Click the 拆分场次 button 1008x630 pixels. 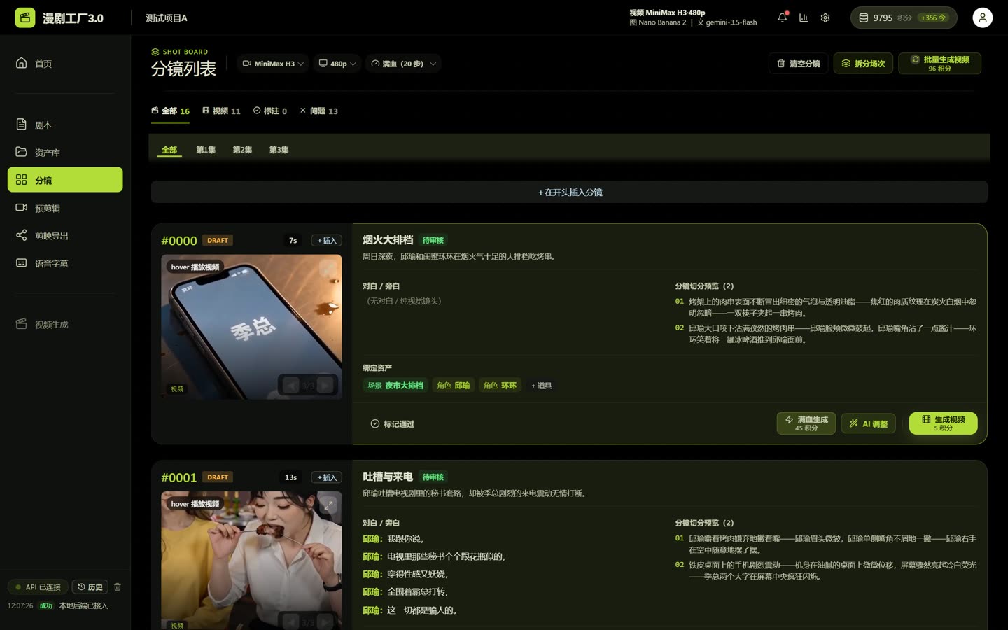863,64
